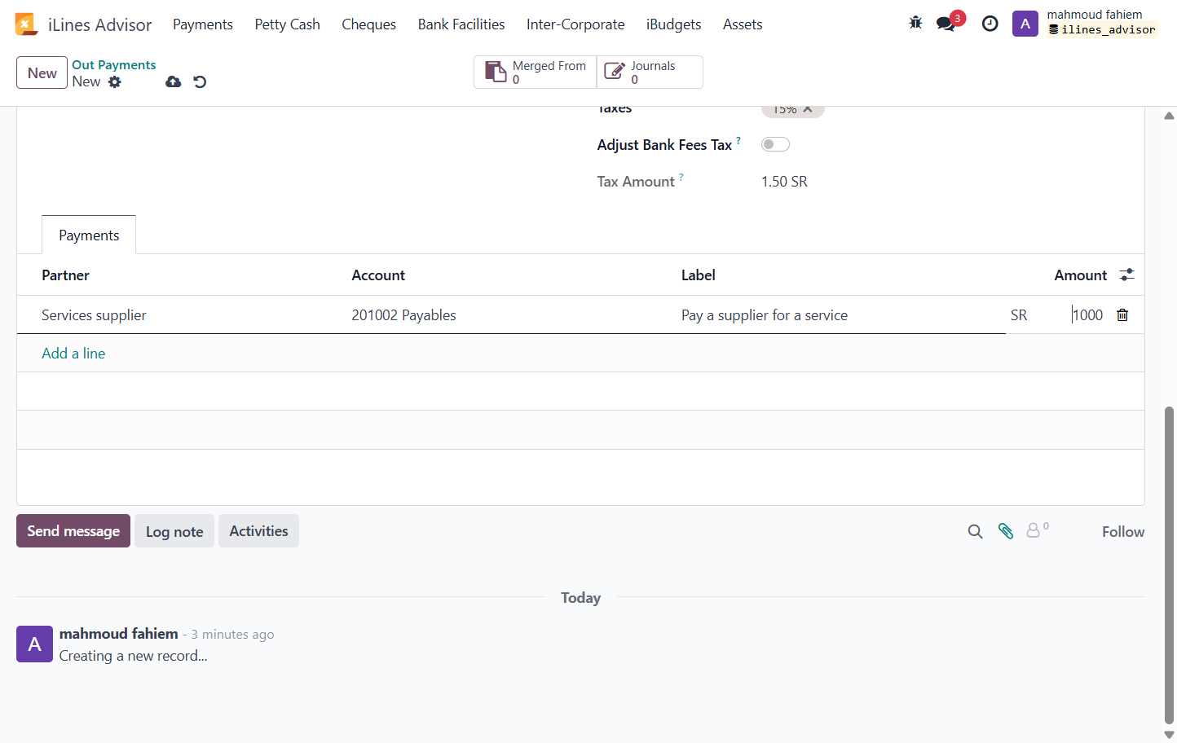Open the Cheques menu
Image resolution: width=1177 pixels, height=743 pixels.
click(x=368, y=24)
